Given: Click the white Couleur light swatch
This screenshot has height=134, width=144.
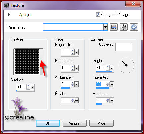Looking at the screenshot, I should coord(124,47).
